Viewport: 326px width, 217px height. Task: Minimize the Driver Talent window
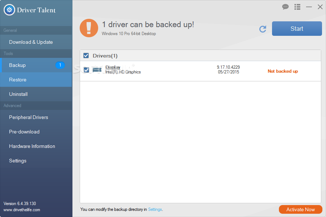coord(309,7)
